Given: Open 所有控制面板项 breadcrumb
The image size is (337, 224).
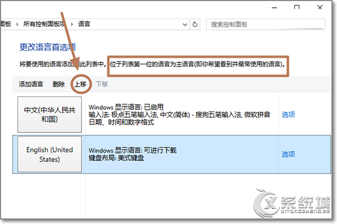Looking at the screenshot, I should tap(44, 24).
